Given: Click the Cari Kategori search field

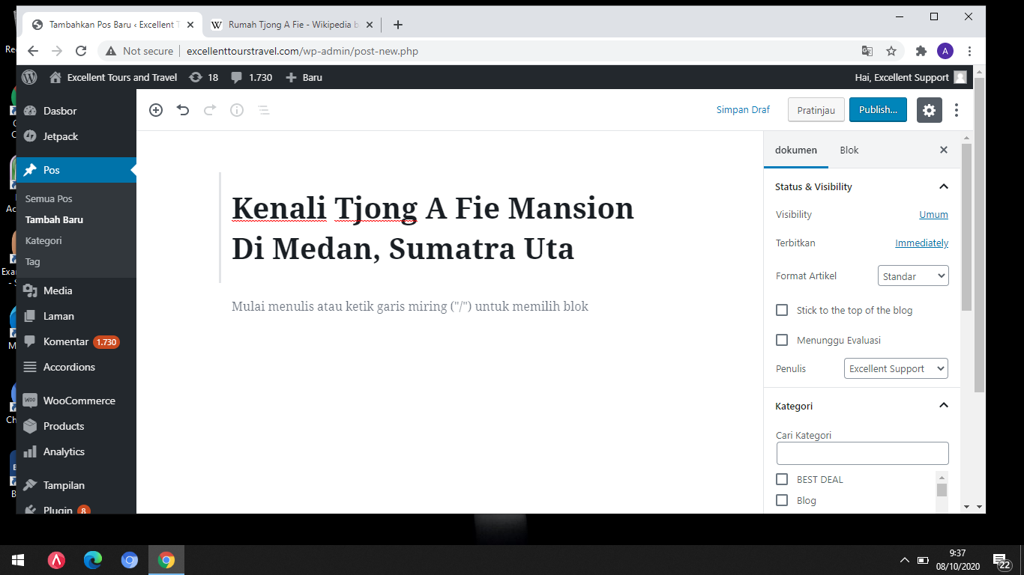Looking at the screenshot, I should (x=862, y=453).
